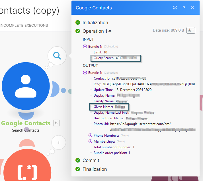Select the Finalization step

[x=95, y=169]
